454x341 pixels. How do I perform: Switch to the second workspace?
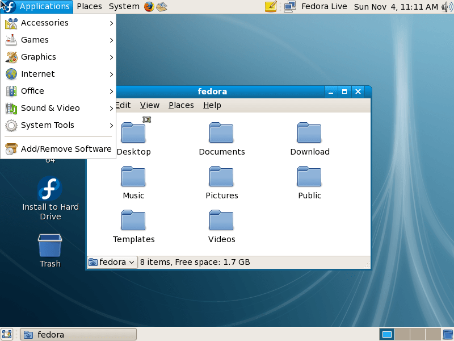point(402,334)
